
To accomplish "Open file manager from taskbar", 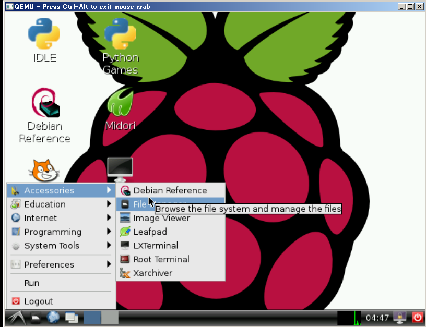I will pyautogui.click(x=35, y=318).
